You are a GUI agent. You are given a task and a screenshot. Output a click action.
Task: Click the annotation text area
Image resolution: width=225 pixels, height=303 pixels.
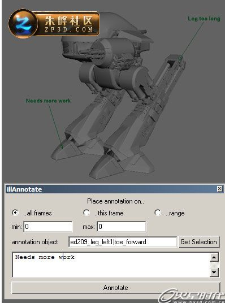point(111,265)
